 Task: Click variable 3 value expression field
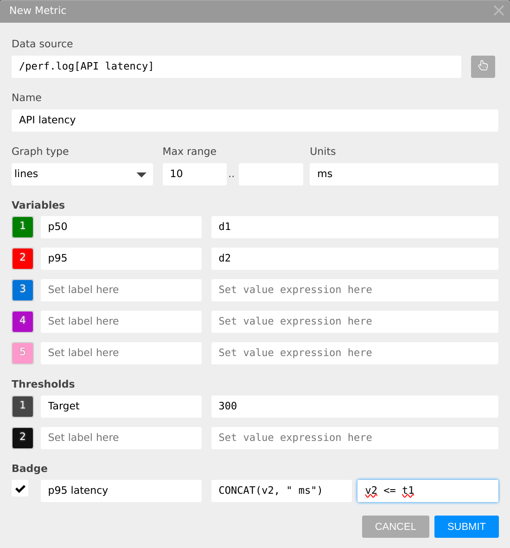pos(354,290)
